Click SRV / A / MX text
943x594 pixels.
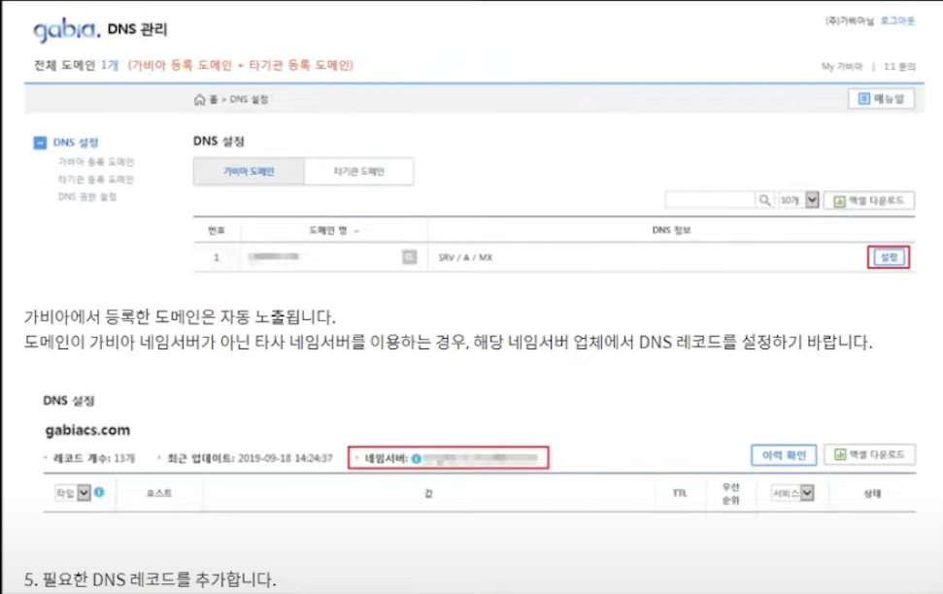click(465, 257)
